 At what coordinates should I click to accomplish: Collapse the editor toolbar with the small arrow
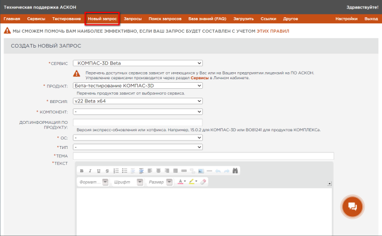click(329, 184)
